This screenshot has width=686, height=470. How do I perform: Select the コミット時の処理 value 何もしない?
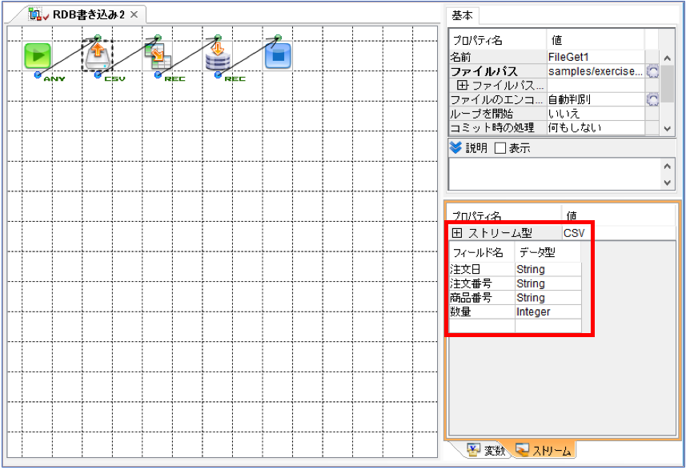(596, 128)
